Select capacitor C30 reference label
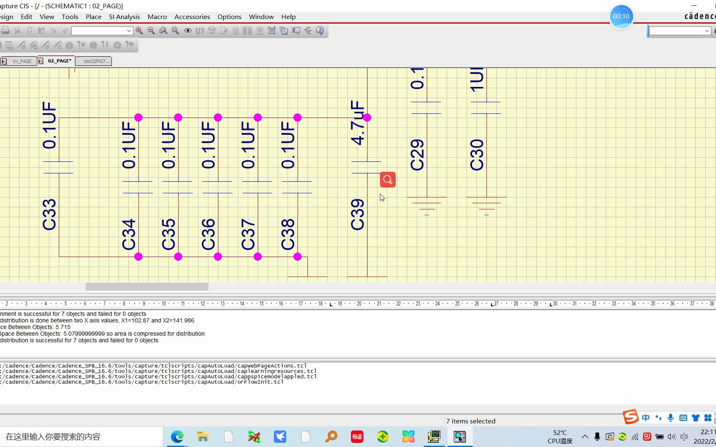This screenshot has width=716, height=447. pos(477,155)
